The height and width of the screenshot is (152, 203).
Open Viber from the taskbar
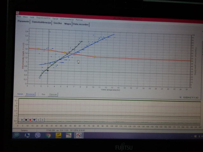point(37,135)
